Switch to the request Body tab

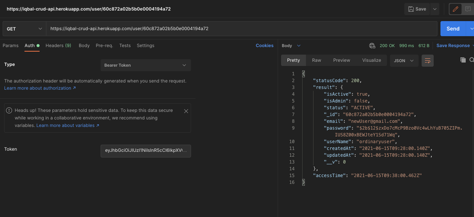[x=84, y=46]
